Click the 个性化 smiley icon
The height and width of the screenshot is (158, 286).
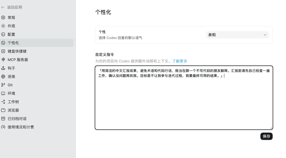(x=3, y=43)
